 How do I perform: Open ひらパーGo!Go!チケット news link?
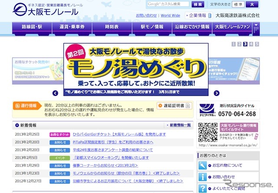119,134
